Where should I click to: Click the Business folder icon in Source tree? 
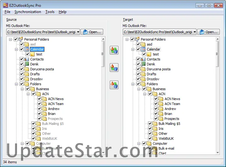(x=32, y=89)
